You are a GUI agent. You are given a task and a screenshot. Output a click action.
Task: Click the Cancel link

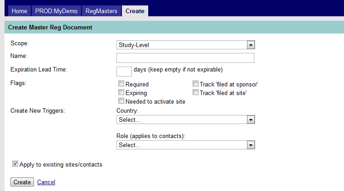46,182
